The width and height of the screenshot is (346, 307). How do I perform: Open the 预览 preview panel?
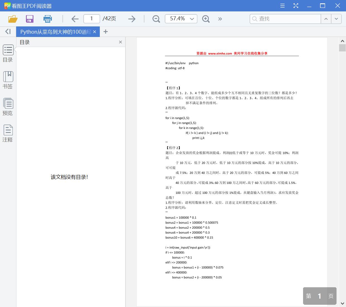click(x=8, y=107)
